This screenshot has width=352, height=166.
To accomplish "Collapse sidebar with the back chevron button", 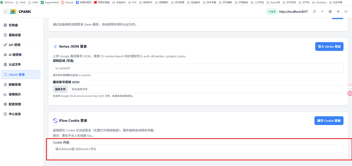I will tap(6, 12).
